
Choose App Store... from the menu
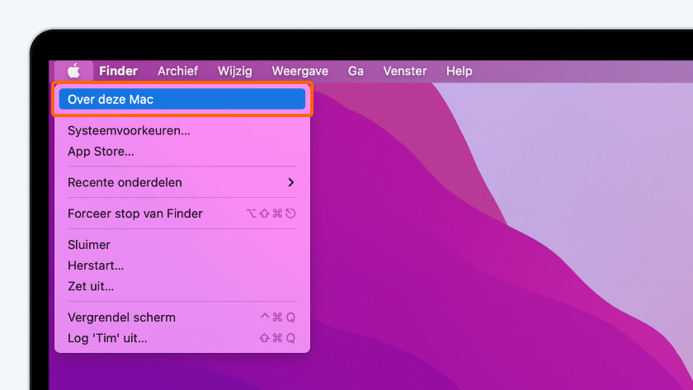point(182,152)
